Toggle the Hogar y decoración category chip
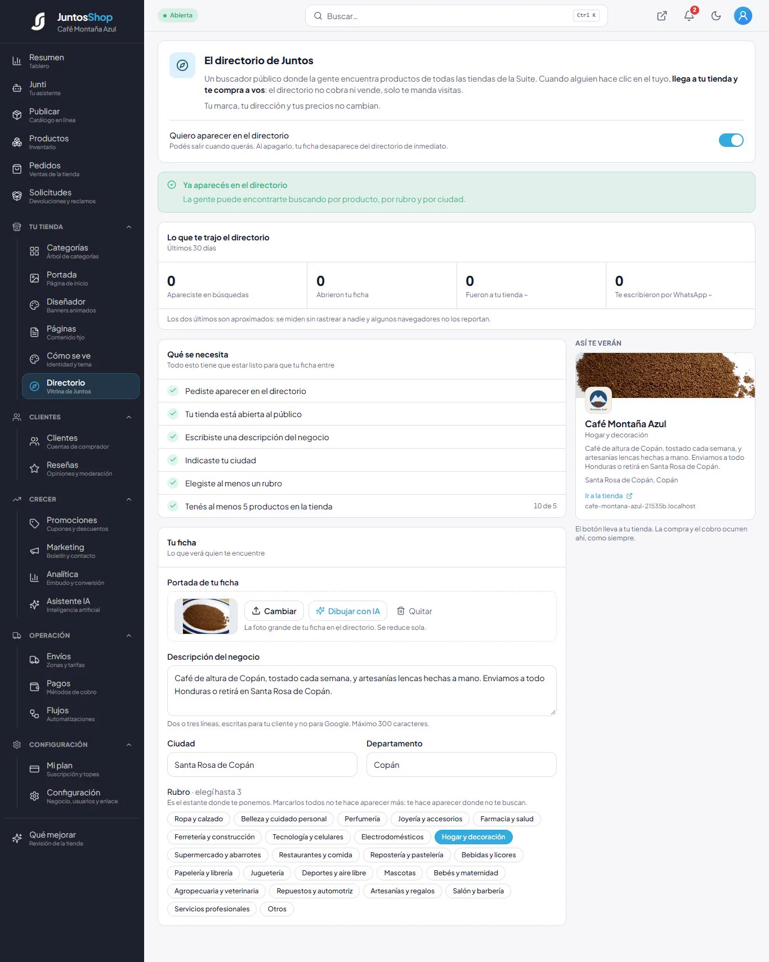The width and height of the screenshot is (769, 962). tap(473, 837)
